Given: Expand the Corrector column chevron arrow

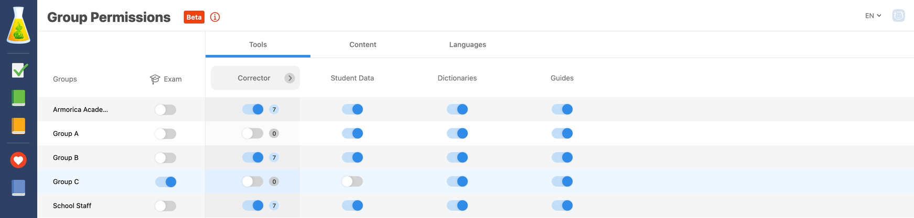Looking at the screenshot, I should [x=289, y=78].
